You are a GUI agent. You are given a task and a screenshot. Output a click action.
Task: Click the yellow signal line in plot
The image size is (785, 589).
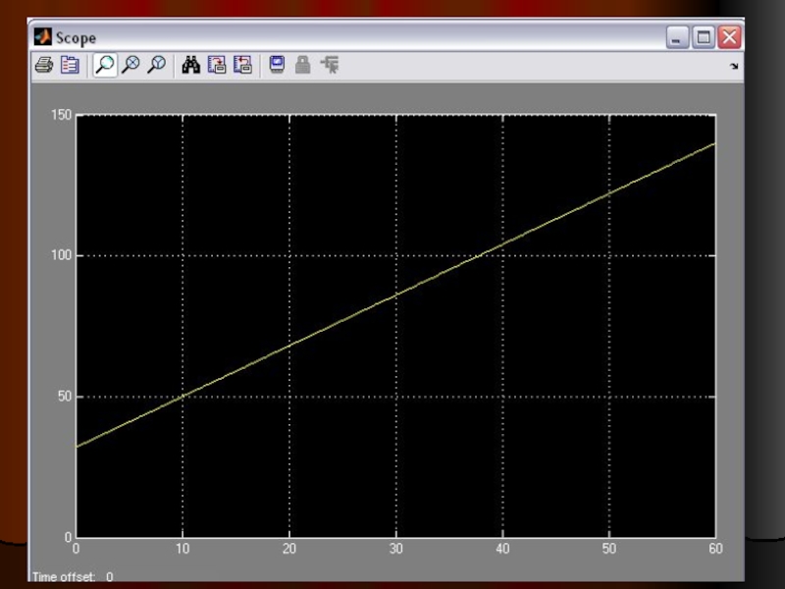click(x=396, y=295)
